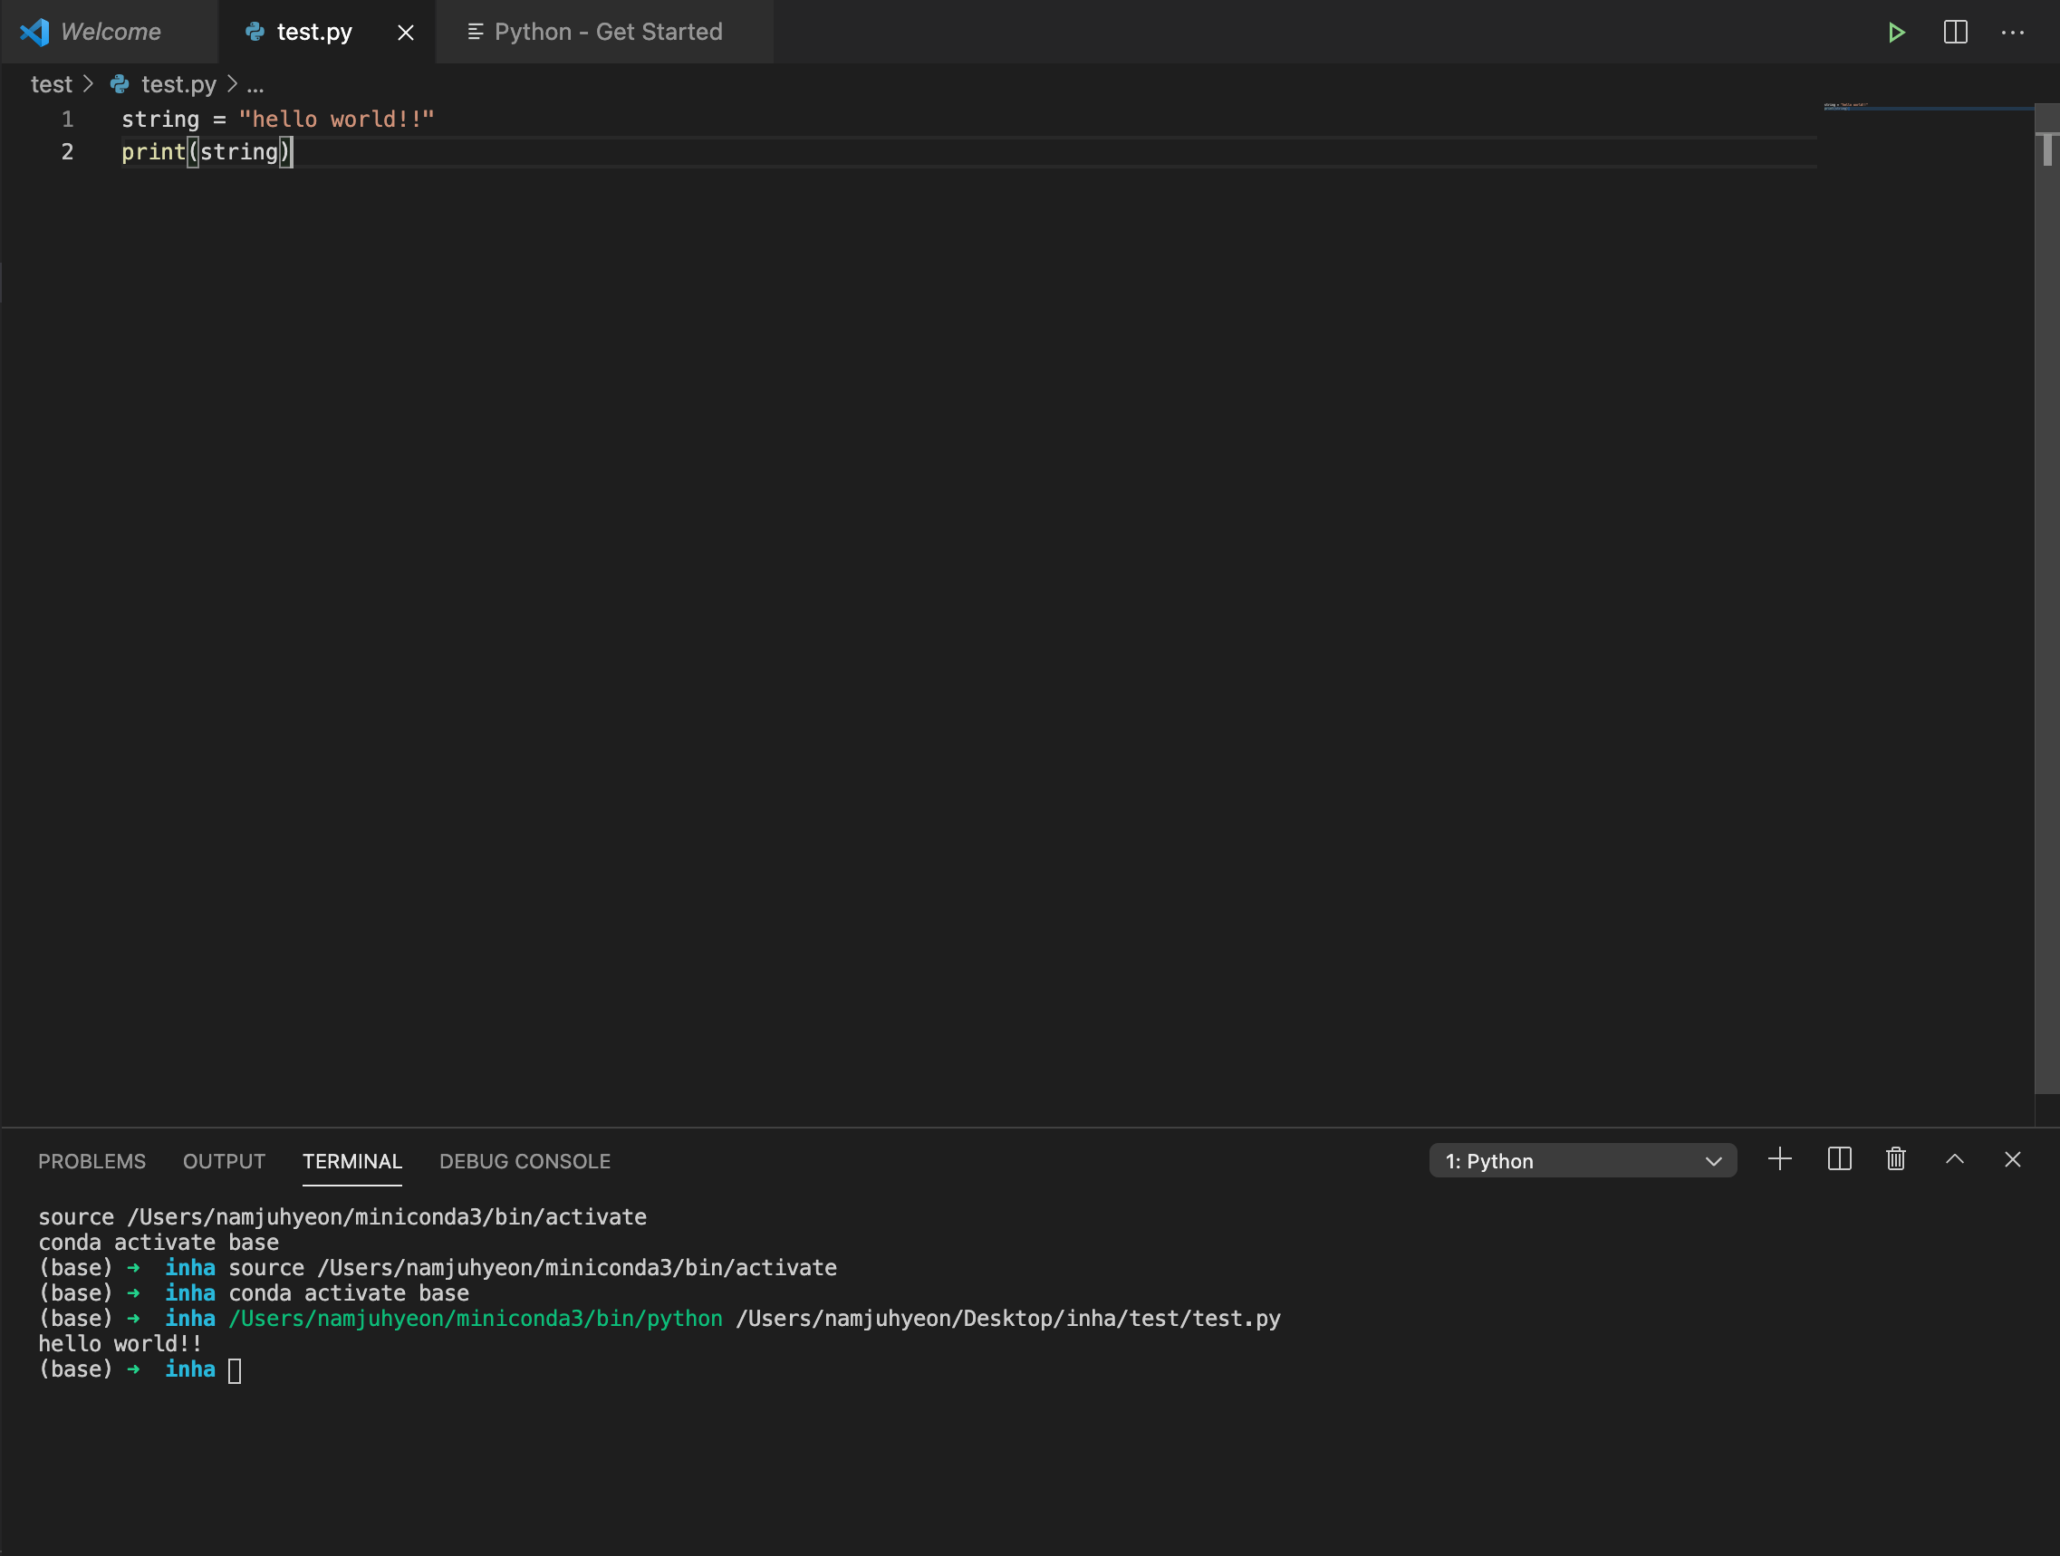Viewport: 2060px width, 1556px height.
Task: Click the minimap code preview
Action: click(x=1847, y=107)
